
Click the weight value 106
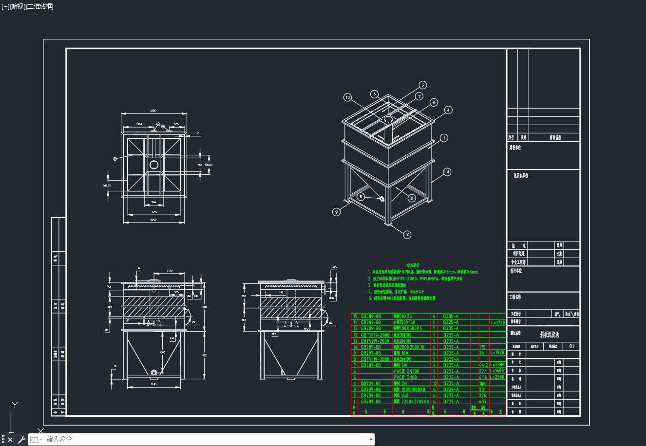tap(483, 384)
